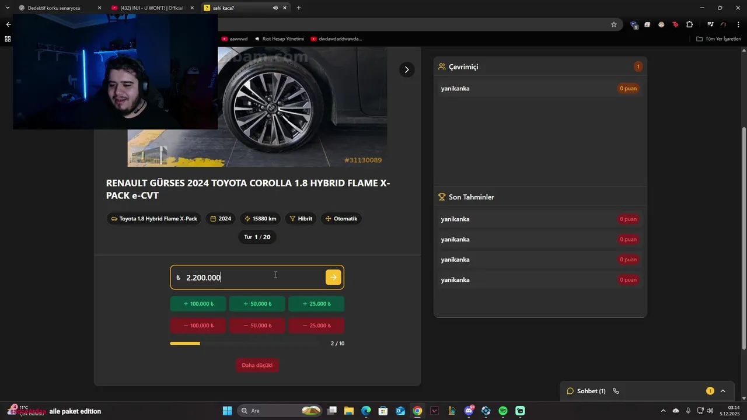Click the 15880 km mileage tag

pos(260,219)
